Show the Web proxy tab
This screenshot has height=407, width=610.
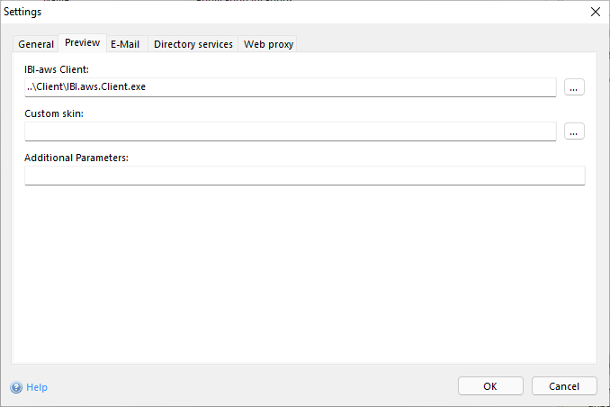click(268, 44)
